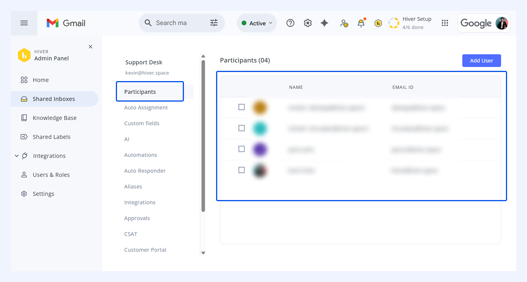Check the second participant row checkbox
Viewport: 527px width, 282px height.
coord(241,128)
